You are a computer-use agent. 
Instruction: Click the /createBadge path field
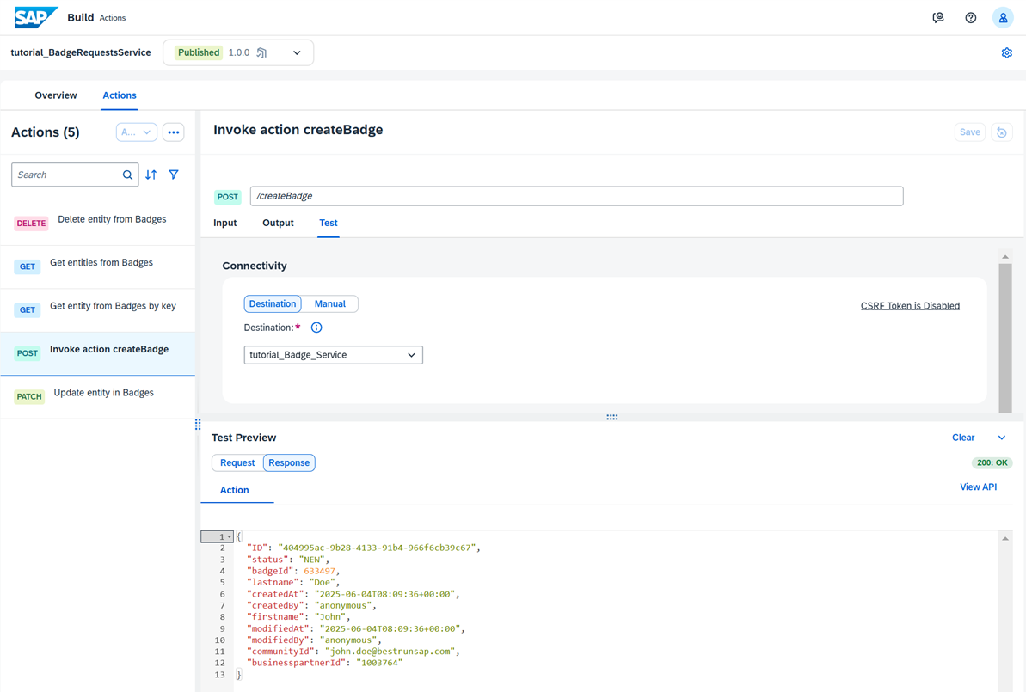pos(576,196)
